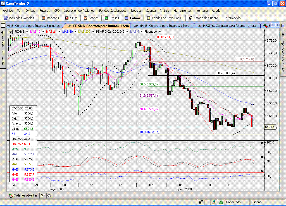Click the account icon beside Ordenes Abiertas
The image size is (286, 206).
(43, 196)
